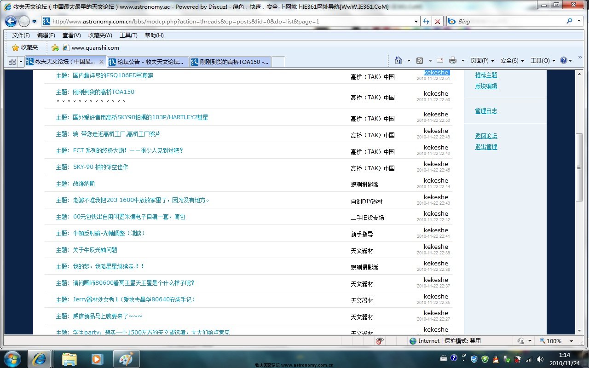This screenshot has height=368, width=589.
Task: Click the 退出管理 link
Action: coord(486,147)
